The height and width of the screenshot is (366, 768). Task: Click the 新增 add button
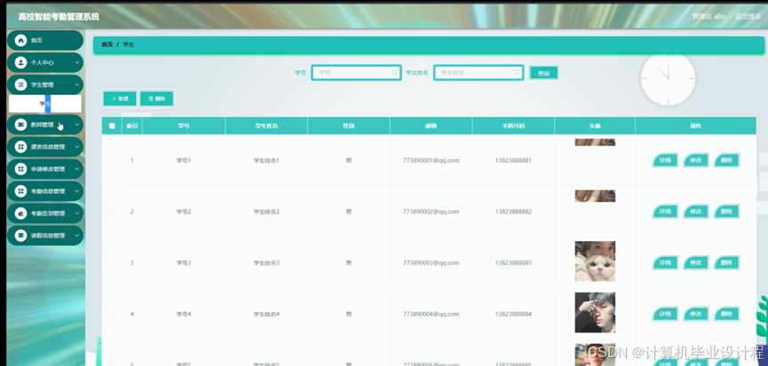pyautogui.click(x=120, y=98)
